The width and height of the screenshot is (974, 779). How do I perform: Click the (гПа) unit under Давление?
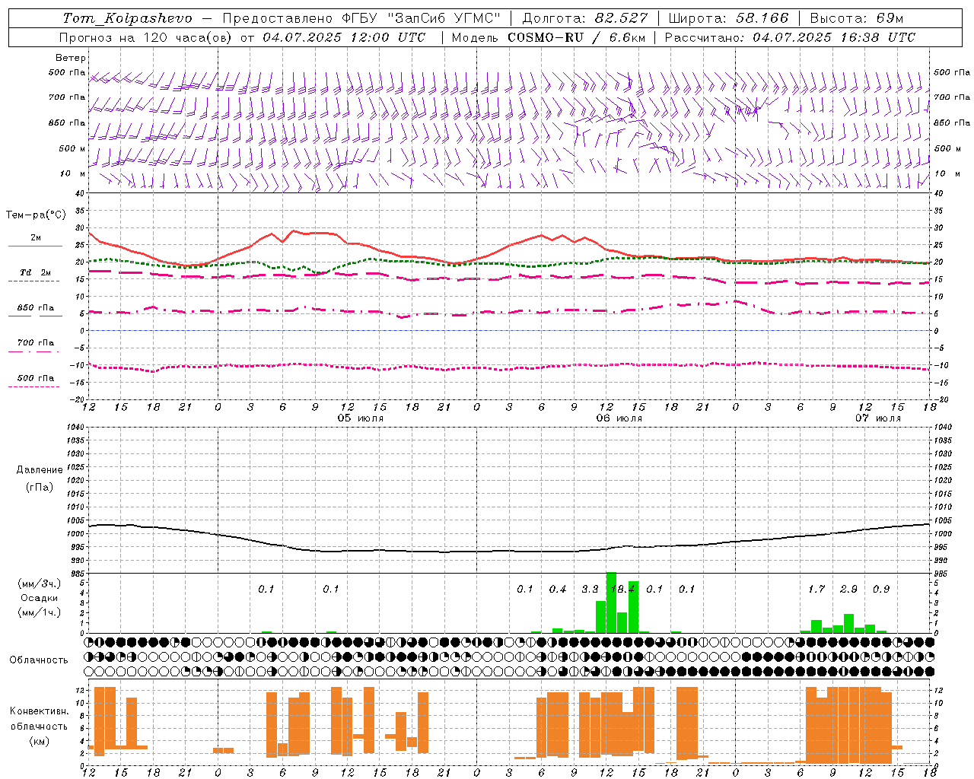click(x=40, y=487)
